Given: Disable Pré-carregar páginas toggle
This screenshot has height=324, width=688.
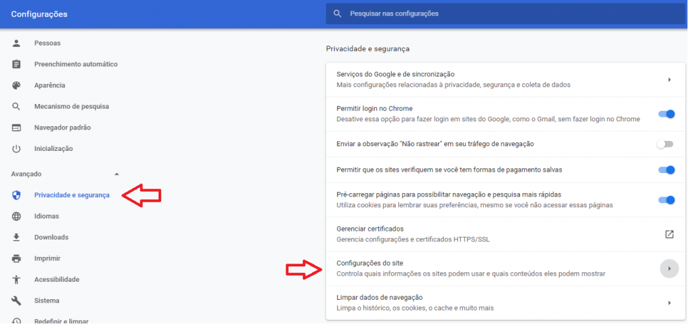Looking at the screenshot, I should point(666,200).
